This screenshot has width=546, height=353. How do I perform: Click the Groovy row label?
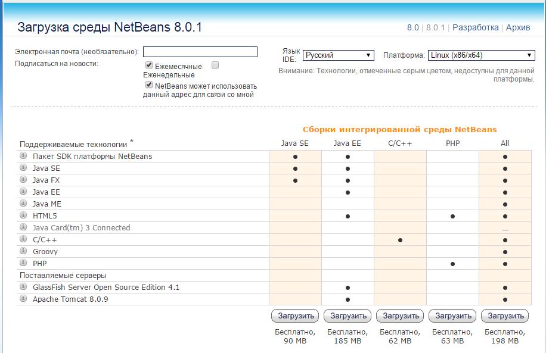coord(45,252)
